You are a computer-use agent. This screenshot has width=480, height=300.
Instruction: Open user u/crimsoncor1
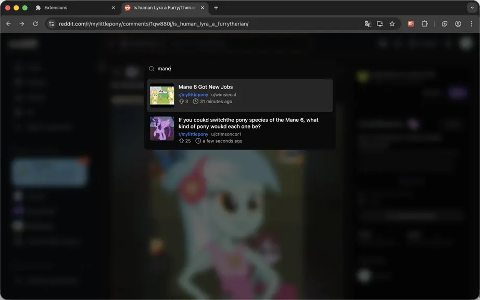(x=226, y=134)
